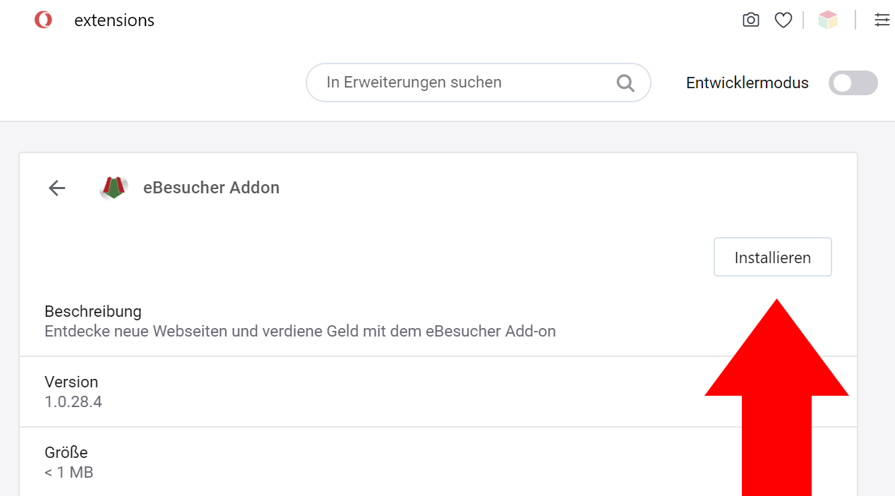Click the search magnifier icon
Screen dimensions: 895x496
[625, 83]
